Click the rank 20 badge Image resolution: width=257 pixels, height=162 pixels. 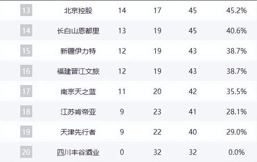click(x=26, y=152)
